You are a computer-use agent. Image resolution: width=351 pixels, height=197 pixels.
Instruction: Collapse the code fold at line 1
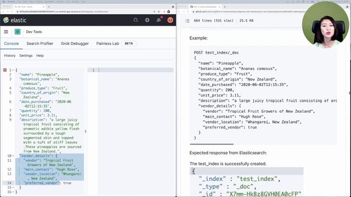pos(13,70)
